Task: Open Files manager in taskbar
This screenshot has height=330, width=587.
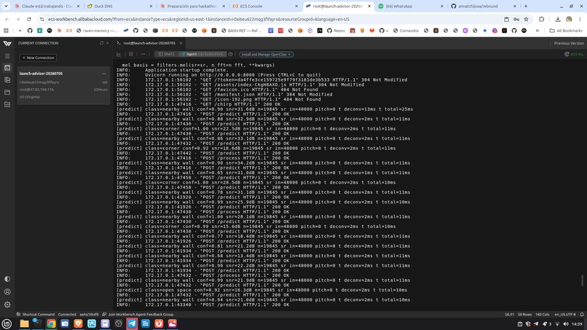Action: click(x=24, y=323)
